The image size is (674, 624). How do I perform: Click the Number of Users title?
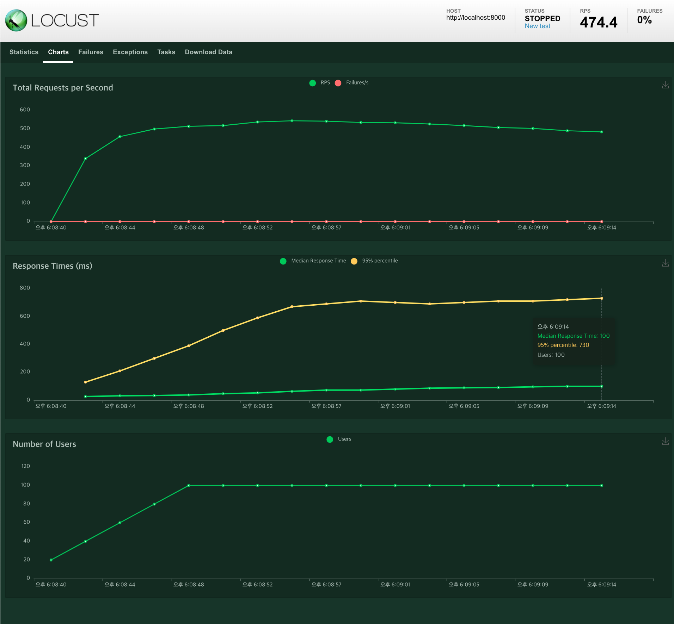coord(44,444)
